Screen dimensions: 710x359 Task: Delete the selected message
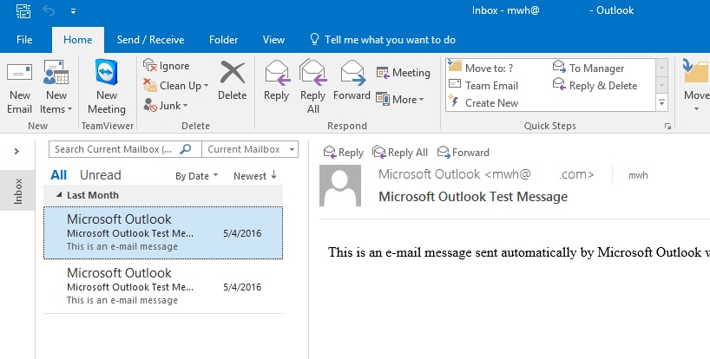pyautogui.click(x=233, y=82)
